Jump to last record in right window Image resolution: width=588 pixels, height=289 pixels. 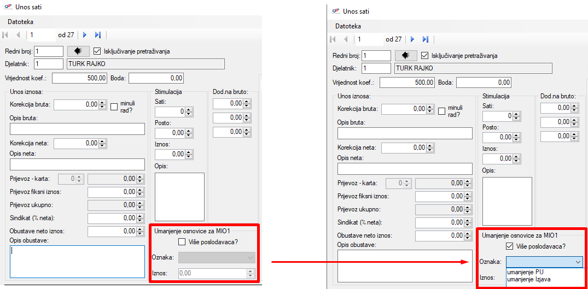pos(426,39)
